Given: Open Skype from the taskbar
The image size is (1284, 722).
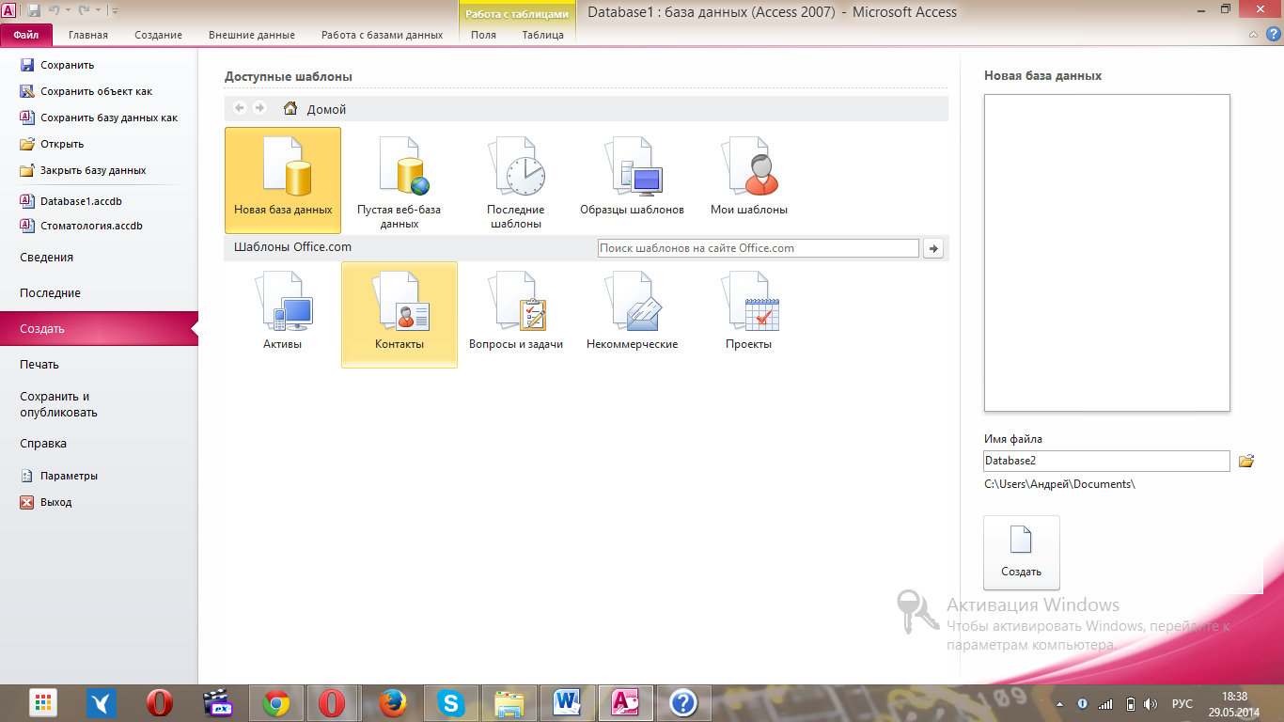Looking at the screenshot, I should point(451,702).
